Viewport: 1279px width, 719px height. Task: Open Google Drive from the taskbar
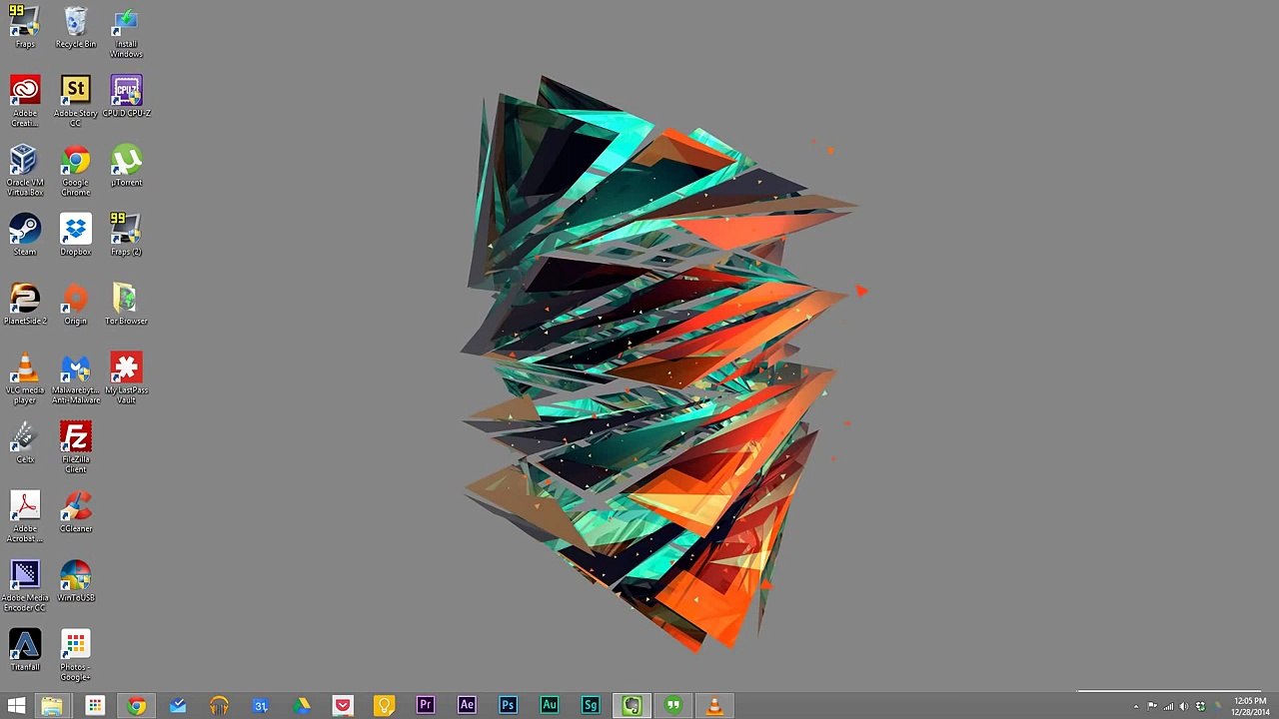point(302,706)
